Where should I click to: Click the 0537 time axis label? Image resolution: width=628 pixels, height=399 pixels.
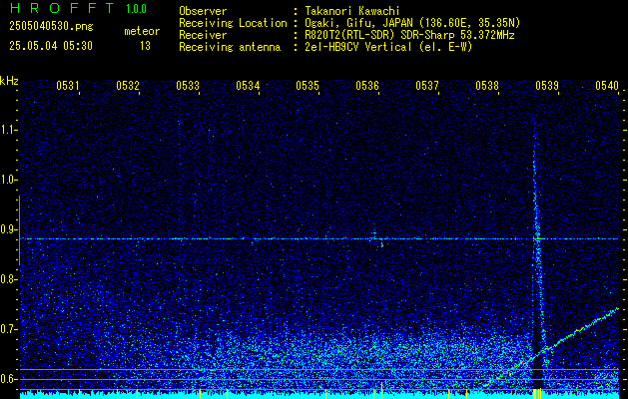click(427, 85)
